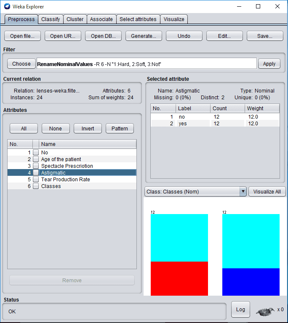Click the Weka bird logo in title bar
The width and height of the screenshot is (288, 323).
coord(7,6)
